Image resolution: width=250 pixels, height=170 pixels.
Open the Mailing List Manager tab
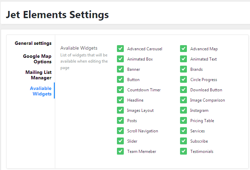tap(38, 75)
